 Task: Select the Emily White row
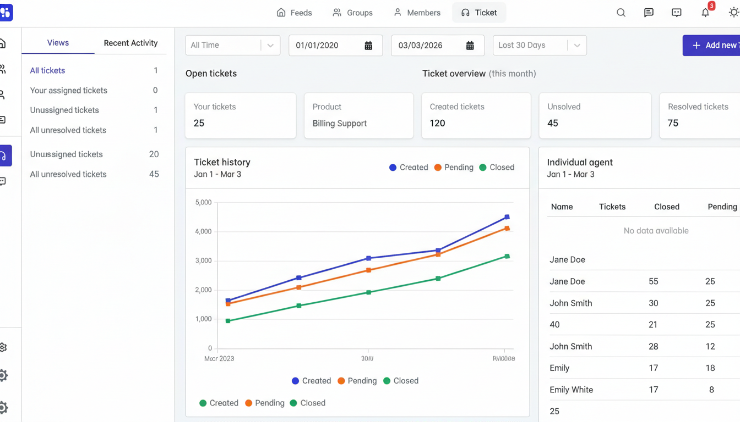pos(644,390)
